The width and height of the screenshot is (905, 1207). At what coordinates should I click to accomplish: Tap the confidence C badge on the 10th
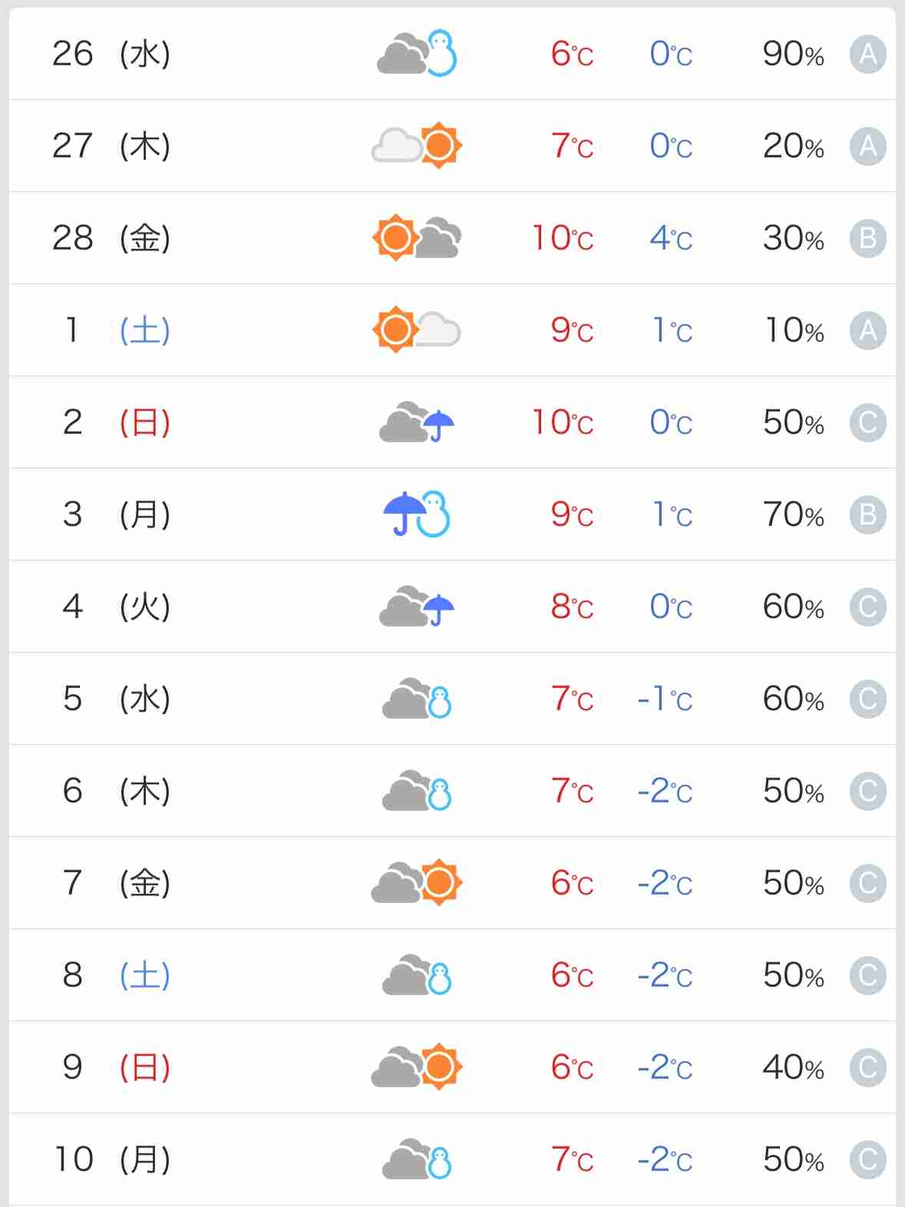(868, 1160)
